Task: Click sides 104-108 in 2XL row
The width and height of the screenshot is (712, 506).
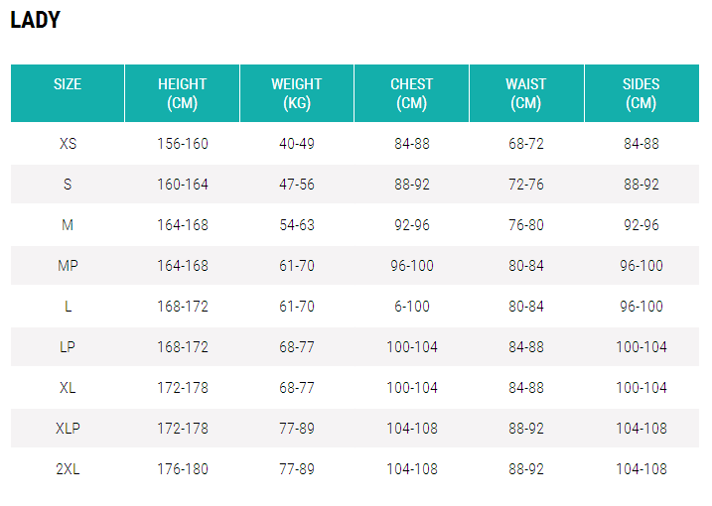Action: pyautogui.click(x=641, y=469)
